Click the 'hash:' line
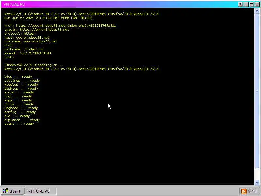 [9, 57]
